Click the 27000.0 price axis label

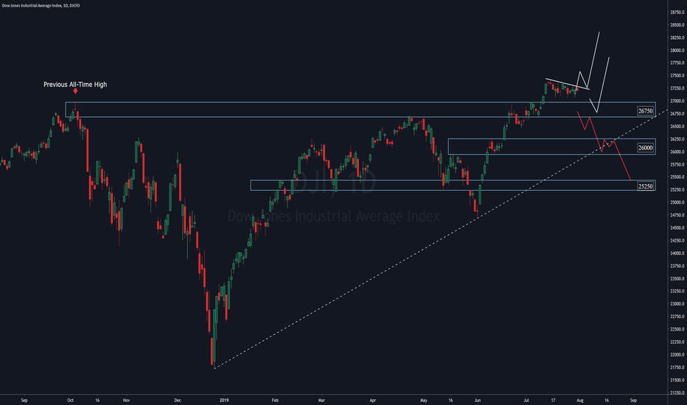(x=677, y=101)
